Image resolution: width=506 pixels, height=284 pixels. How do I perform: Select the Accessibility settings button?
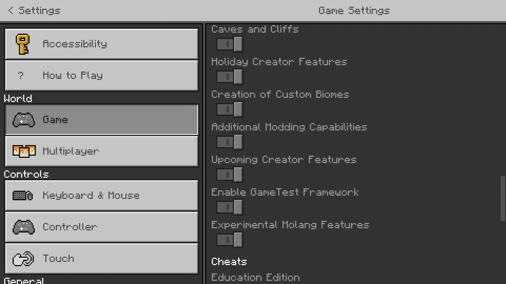click(101, 44)
